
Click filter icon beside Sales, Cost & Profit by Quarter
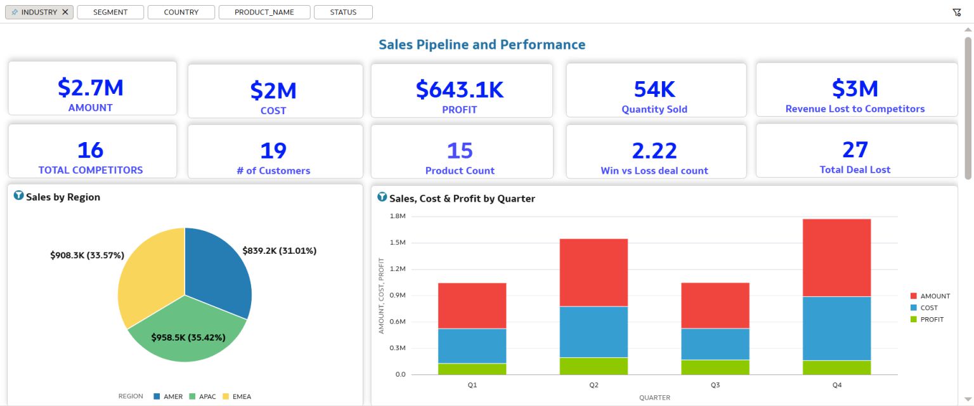(x=382, y=197)
